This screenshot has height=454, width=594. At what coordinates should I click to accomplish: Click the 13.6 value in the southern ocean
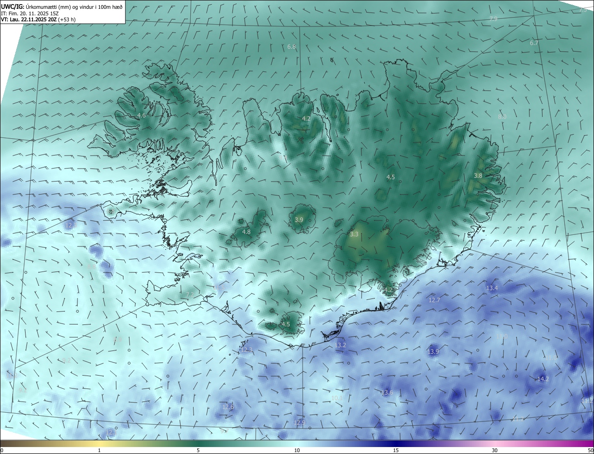click(x=387, y=392)
